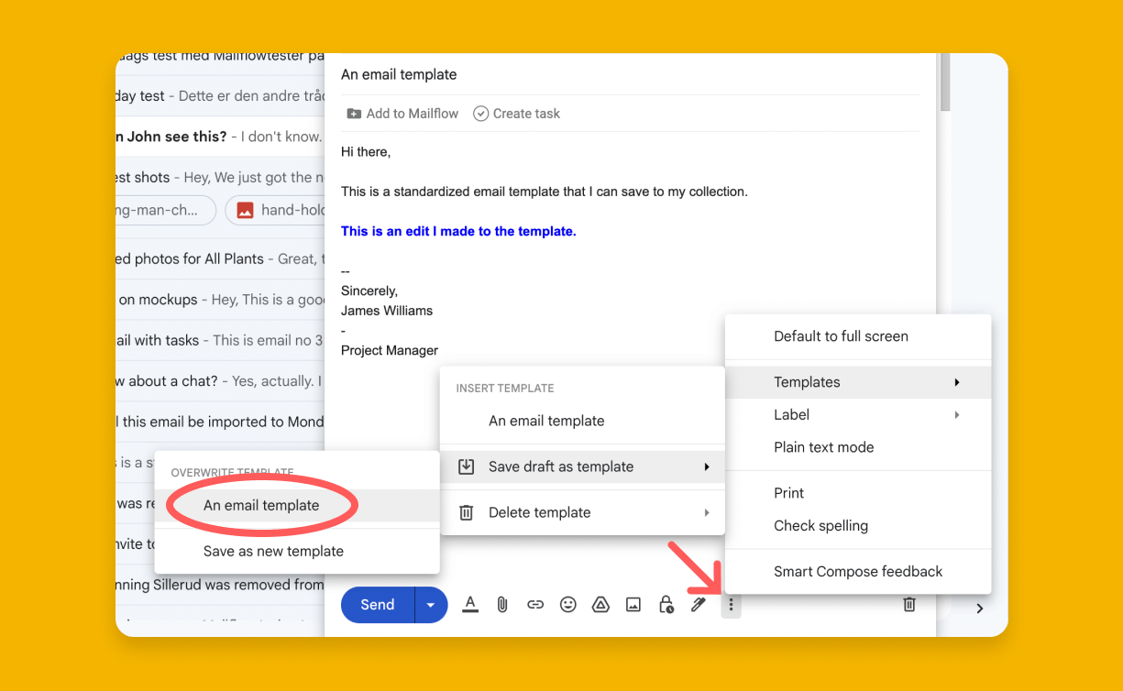Screen dimensions: 1123x691
Task: Open the Send options dropdown arrow
Action: (431, 604)
